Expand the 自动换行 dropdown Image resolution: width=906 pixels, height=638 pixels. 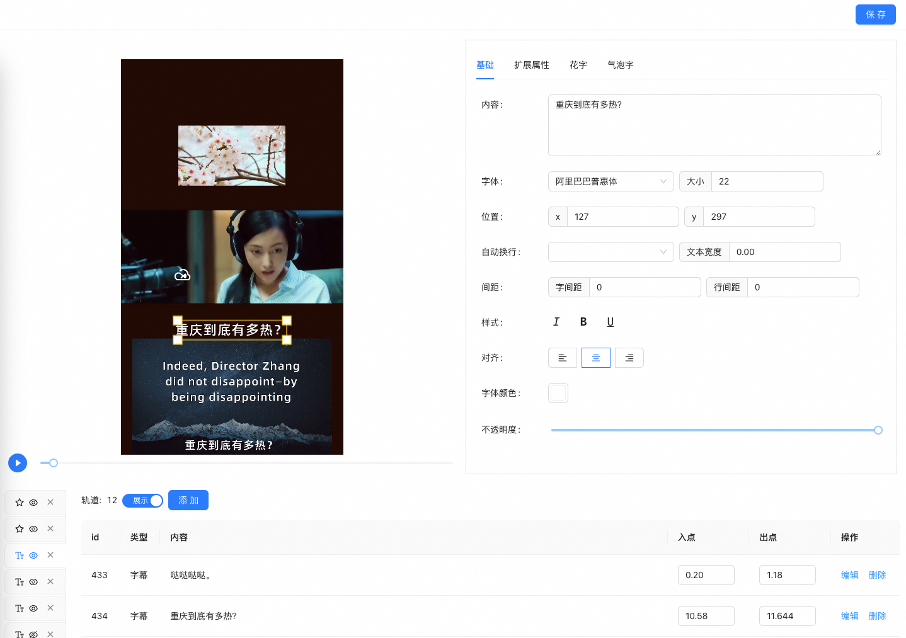point(611,252)
